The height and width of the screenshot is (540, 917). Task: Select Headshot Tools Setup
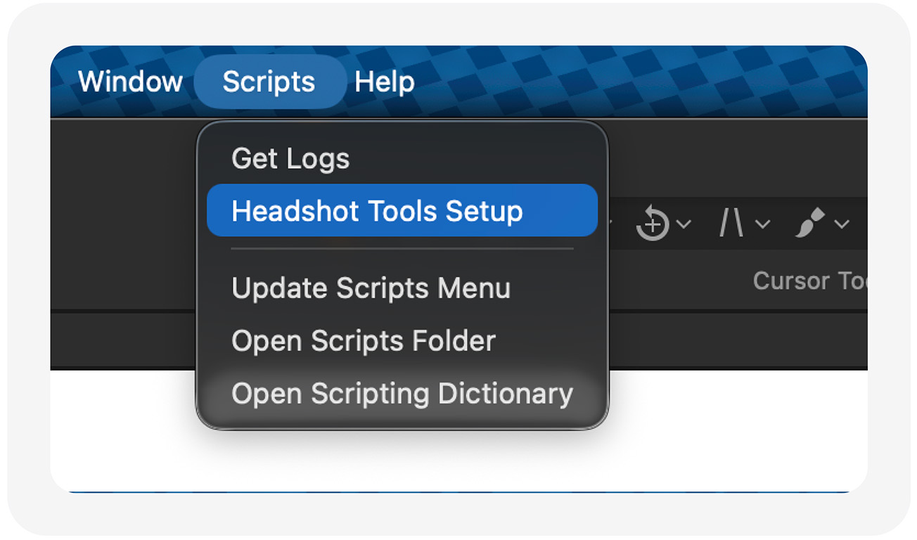[402, 211]
